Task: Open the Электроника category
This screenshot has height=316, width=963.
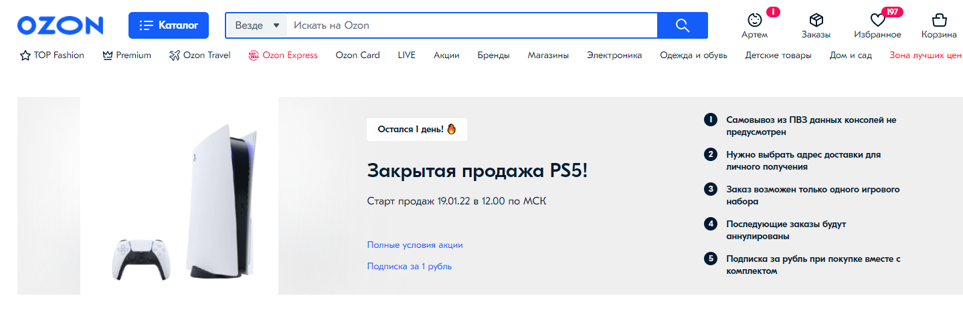Action: (x=614, y=55)
